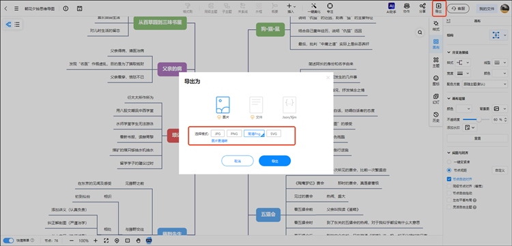Image resolution: width=512 pixels, height=246 pixels.
Task: Click the locate center pin icon
Action: (117, 241)
